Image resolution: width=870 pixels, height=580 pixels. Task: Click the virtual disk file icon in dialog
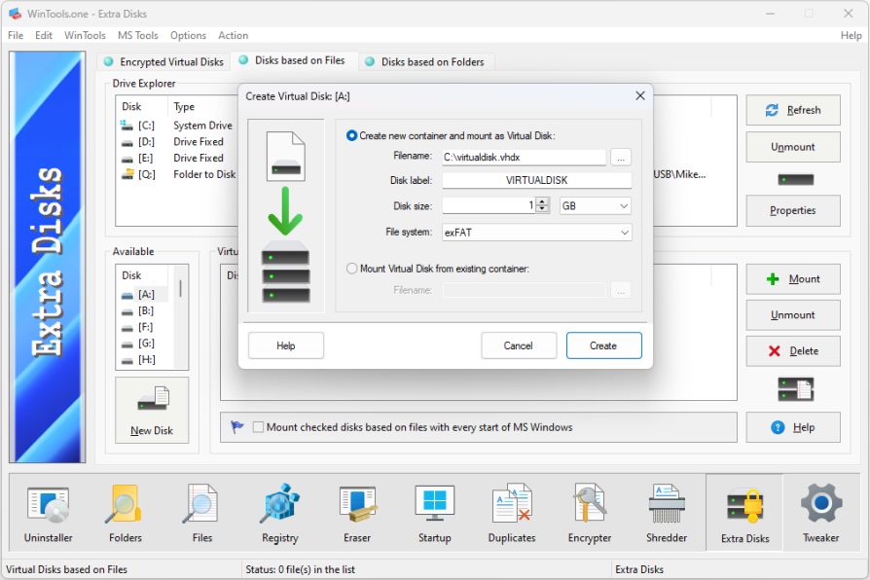[285, 156]
